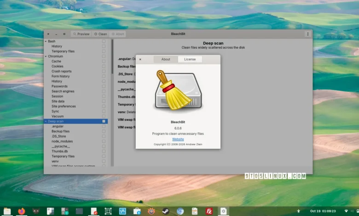The width and height of the screenshot is (359, 216).
Task: Tick the Search engines checkbox
Action: (x=104, y=91)
